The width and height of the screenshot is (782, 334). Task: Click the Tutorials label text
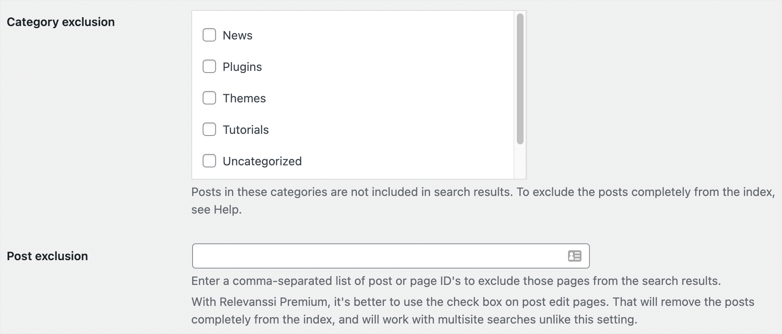click(246, 129)
